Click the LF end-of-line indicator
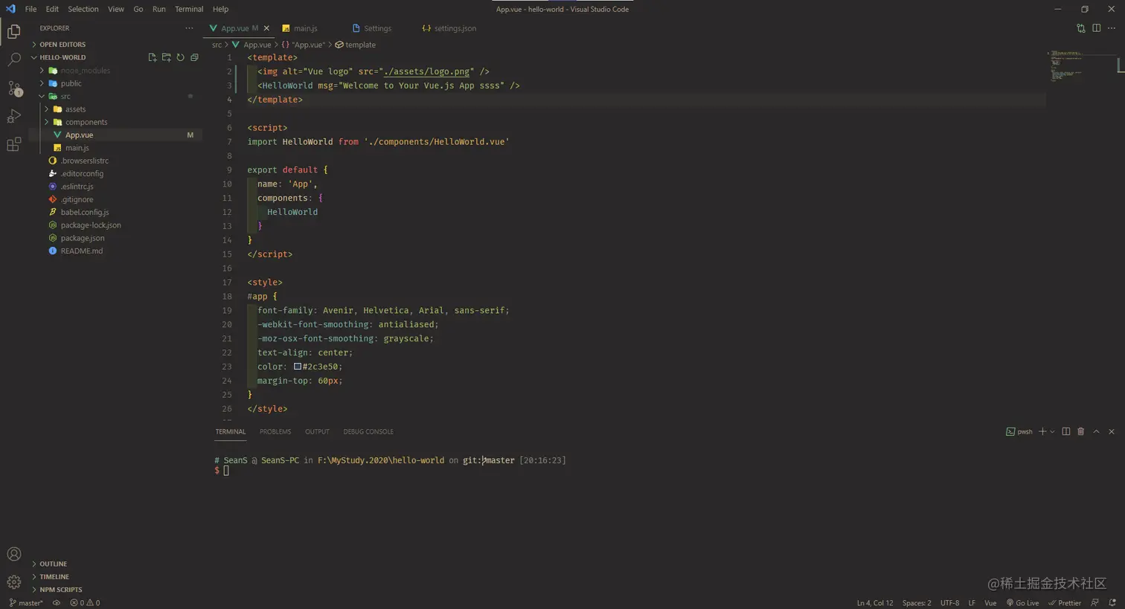This screenshot has width=1125, height=609. point(972,603)
